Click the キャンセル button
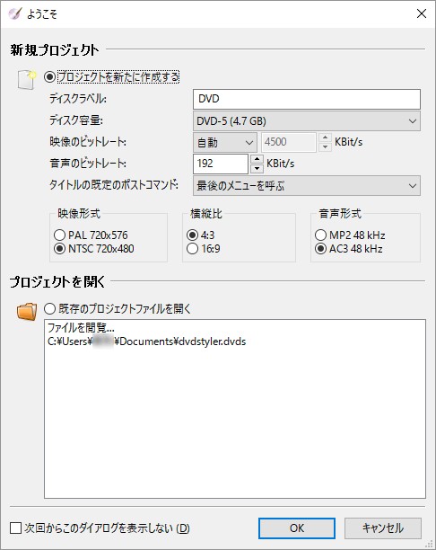 (383, 528)
